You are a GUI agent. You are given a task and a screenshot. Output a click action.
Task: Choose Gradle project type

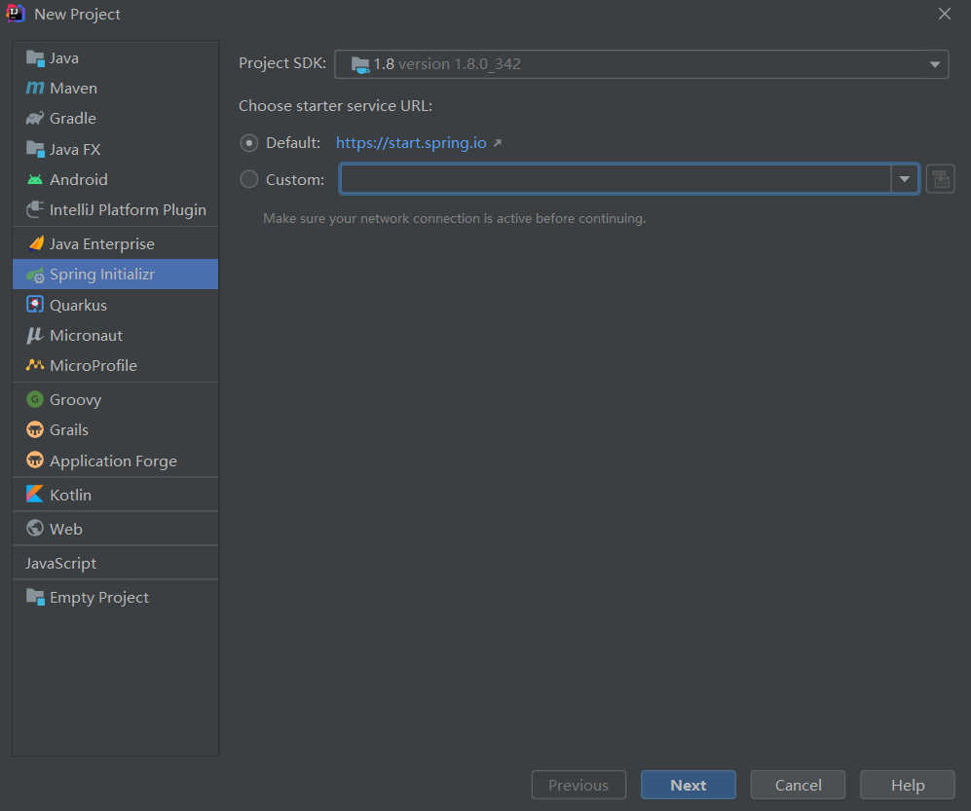point(115,118)
